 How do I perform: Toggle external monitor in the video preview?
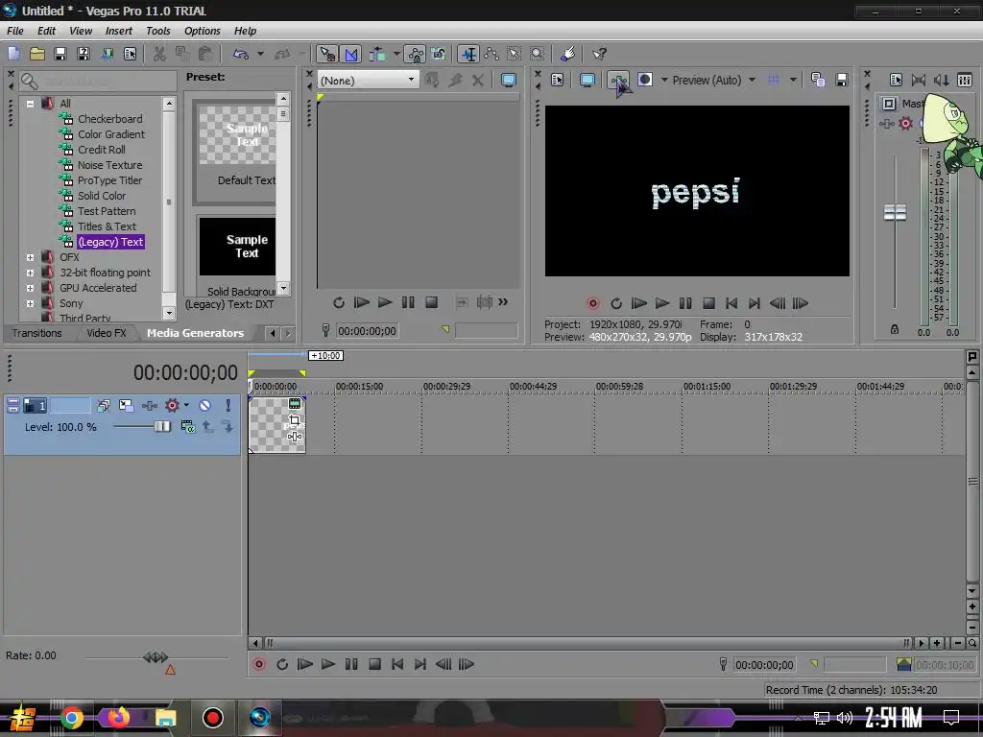(587, 80)
